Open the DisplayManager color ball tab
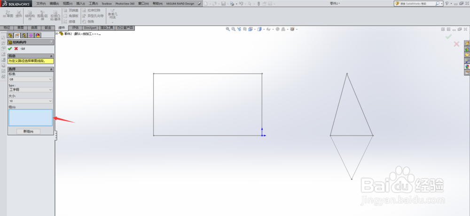 (38, 35)
